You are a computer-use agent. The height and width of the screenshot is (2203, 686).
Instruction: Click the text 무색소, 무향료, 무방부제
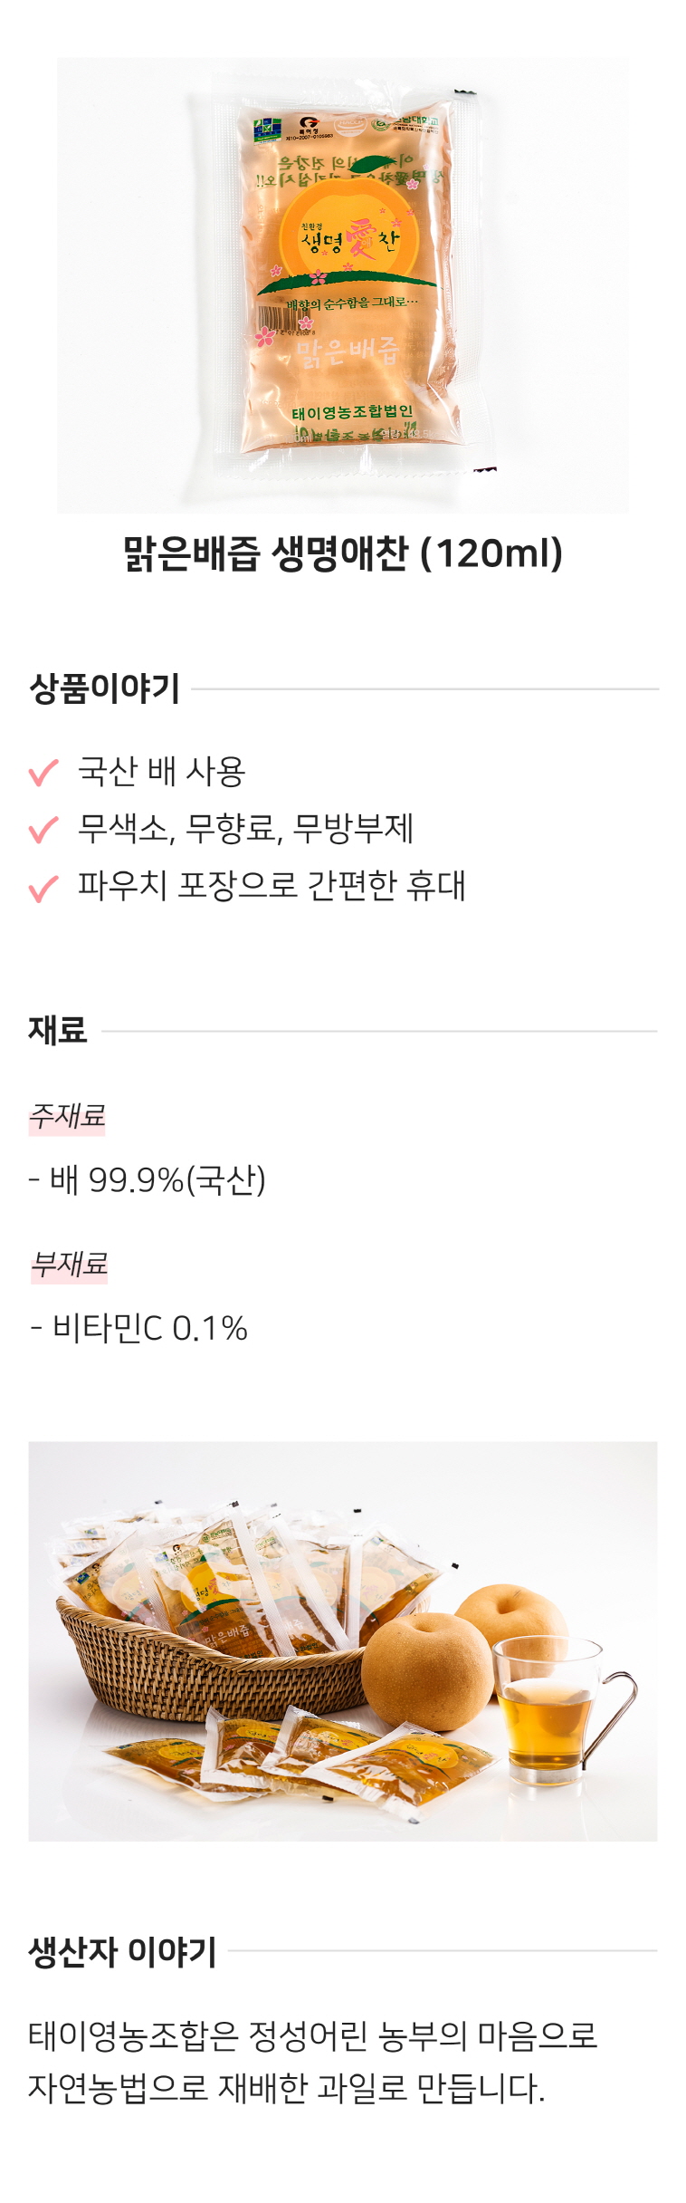pyautogui.click(x=245, y=829)
